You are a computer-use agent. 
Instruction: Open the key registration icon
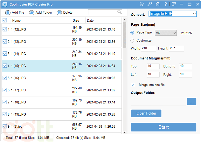[149, 4]
